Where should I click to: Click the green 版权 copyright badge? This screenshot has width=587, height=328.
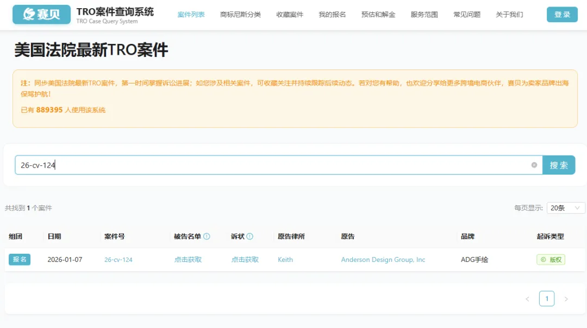pyautogui.click(x=552, y=259)
